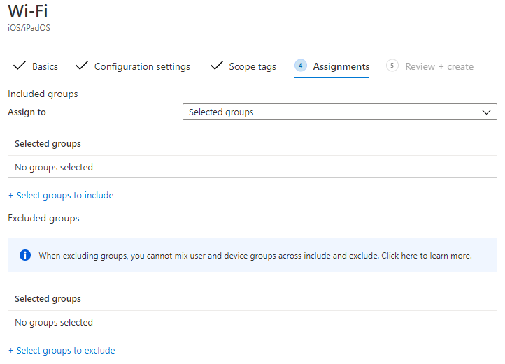Click Select groups to exclude link

point(65,351)
